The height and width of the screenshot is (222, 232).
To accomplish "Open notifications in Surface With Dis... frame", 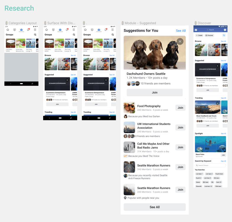I will click(67, 30).
